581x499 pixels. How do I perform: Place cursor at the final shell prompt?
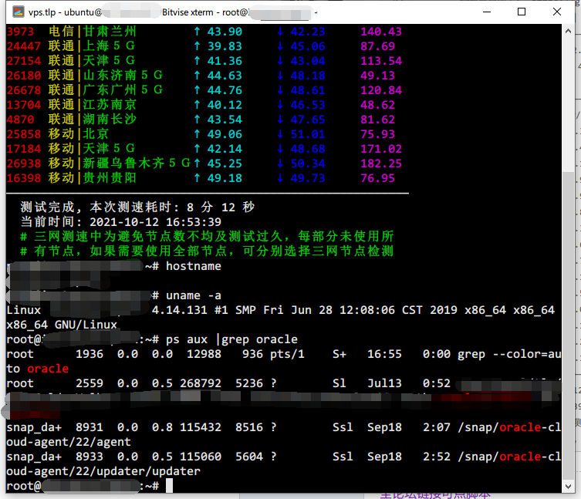coord(169,486)
